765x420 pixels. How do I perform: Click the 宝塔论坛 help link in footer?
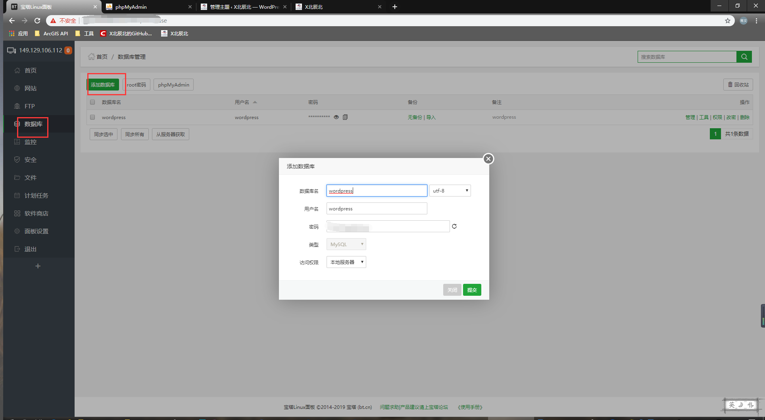tap(414, 407)
